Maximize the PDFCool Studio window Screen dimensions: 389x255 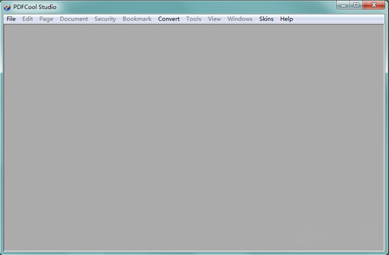[x=356, y=5]
